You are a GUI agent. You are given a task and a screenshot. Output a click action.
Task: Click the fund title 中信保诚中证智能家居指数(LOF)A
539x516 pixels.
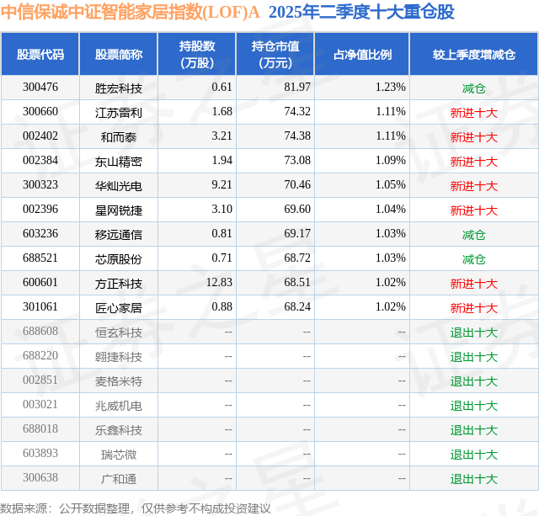click(x=130, y=12)
